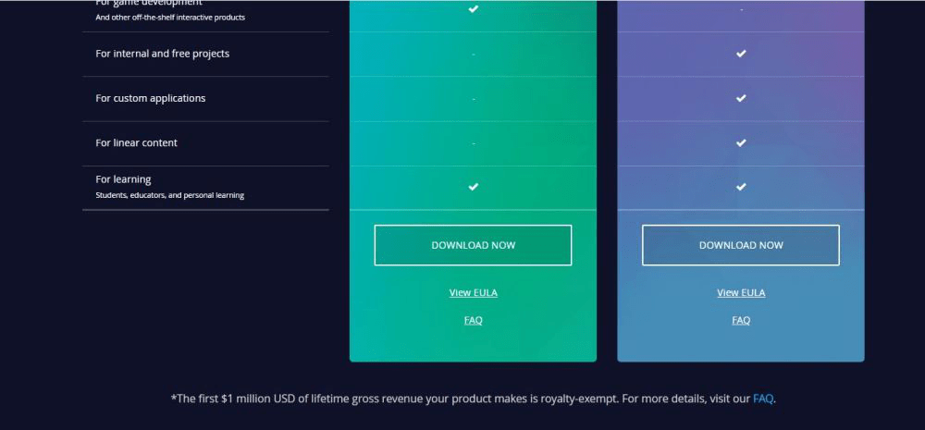Select the 'For custom applications' row label
Viewport: 925px width, 430px height.
150,98
